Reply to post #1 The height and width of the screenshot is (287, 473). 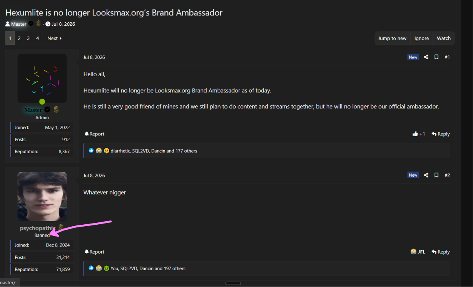[441, 134]
